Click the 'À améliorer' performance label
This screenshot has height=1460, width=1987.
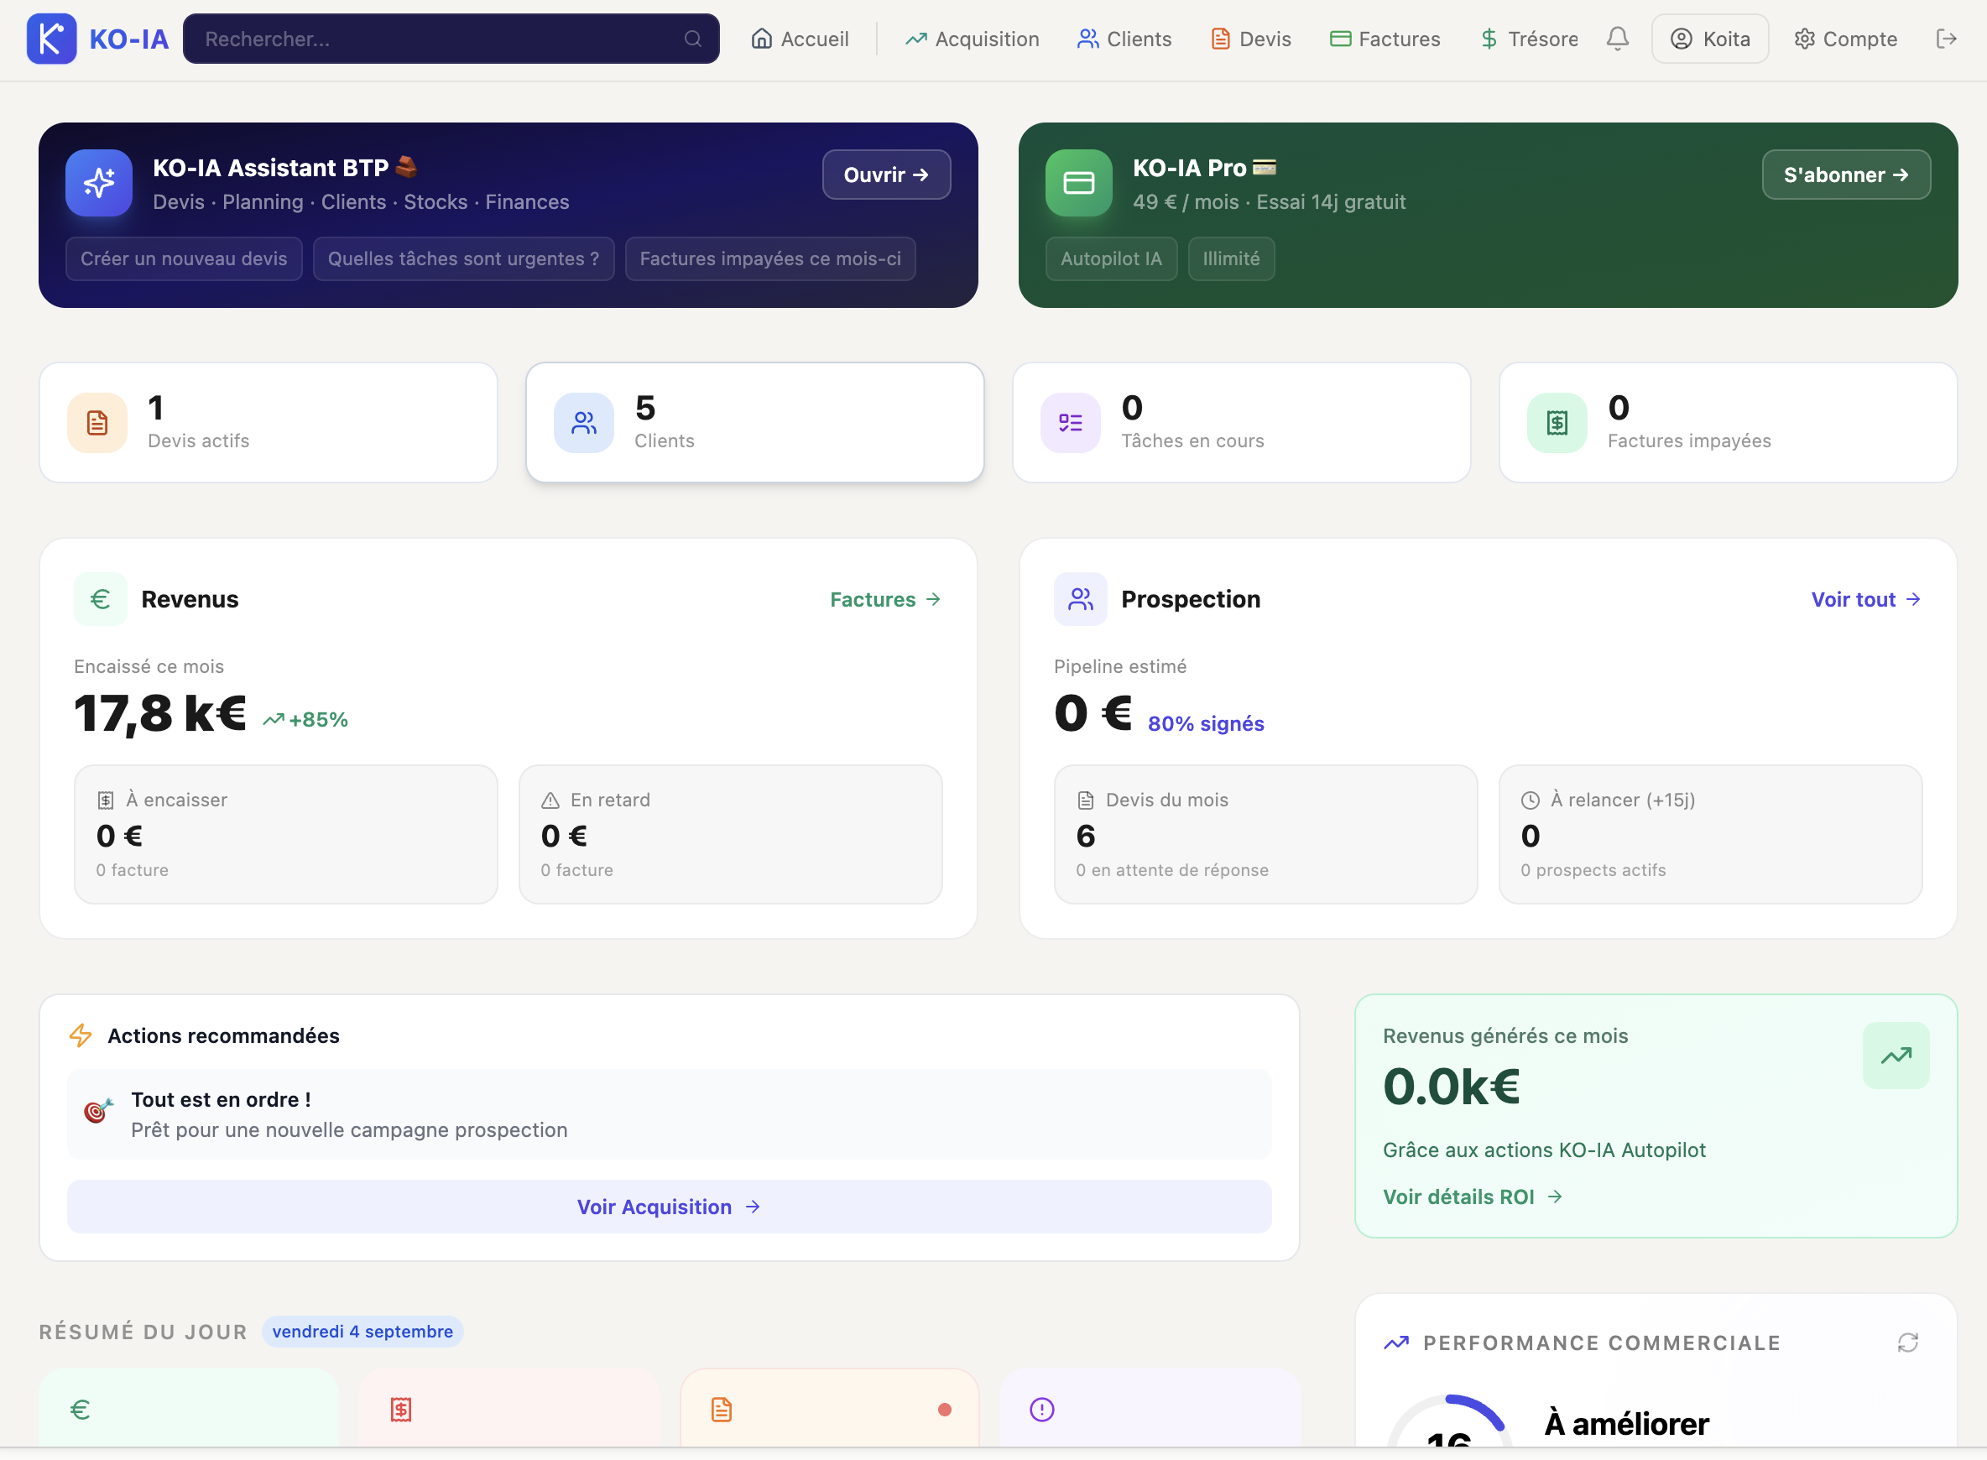click(x=1626, y=1424)
